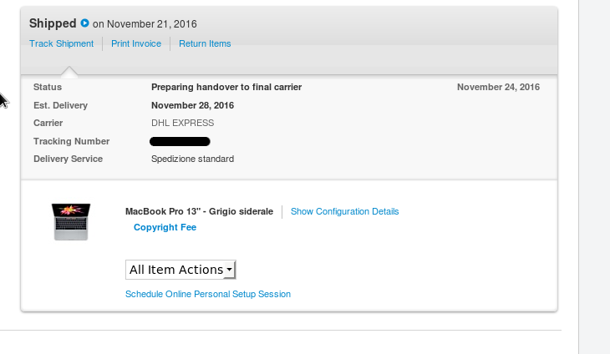Click the MacBook Pro 13" Grigio siderale title

199,212
